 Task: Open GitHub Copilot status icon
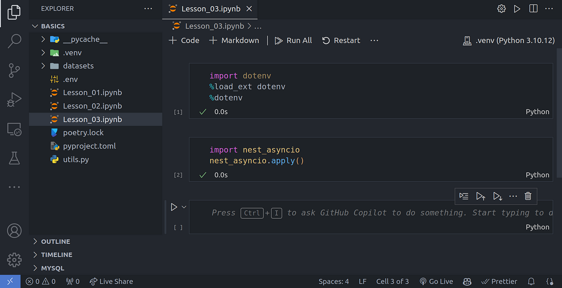click(x=467, y=281)
